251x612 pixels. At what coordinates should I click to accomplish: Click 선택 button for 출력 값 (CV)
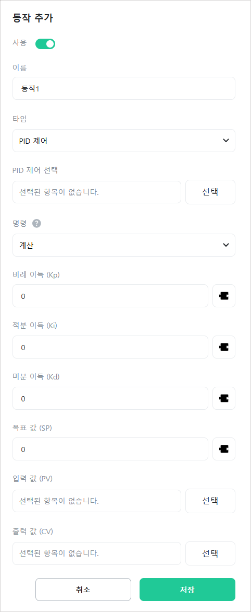pyautogui.click(x=210, y=553)
